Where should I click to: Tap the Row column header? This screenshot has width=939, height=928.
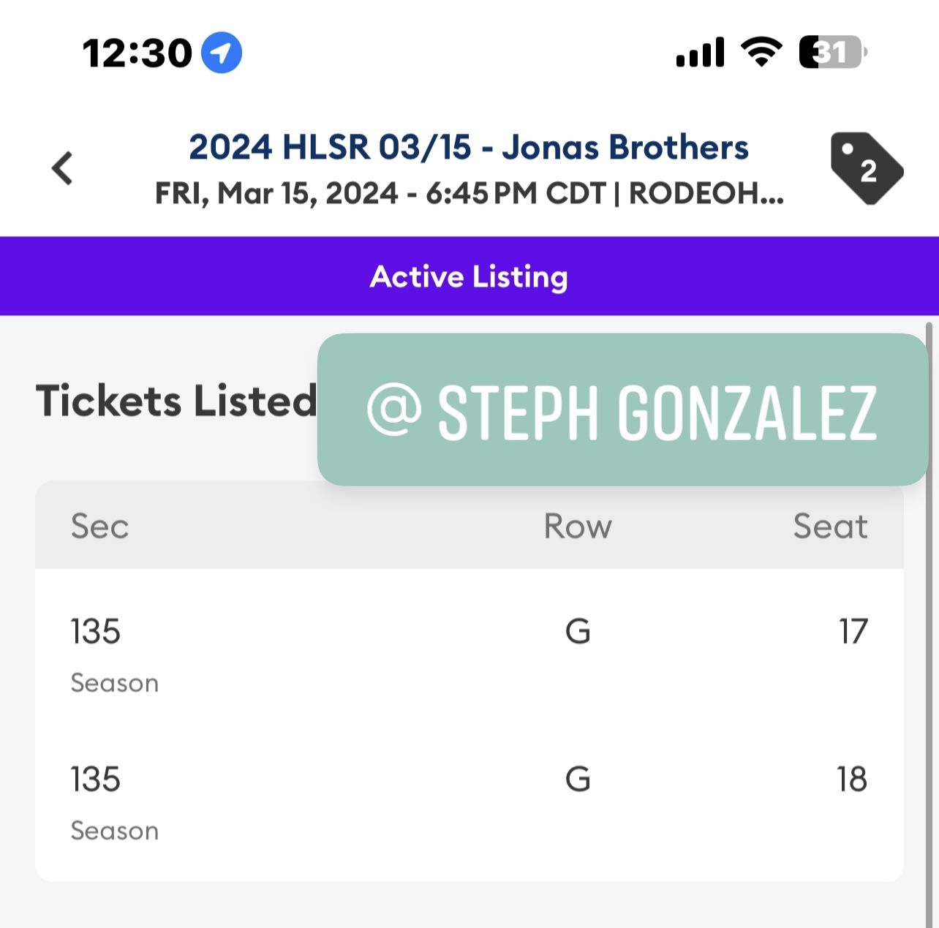click(x=578, y=527)
